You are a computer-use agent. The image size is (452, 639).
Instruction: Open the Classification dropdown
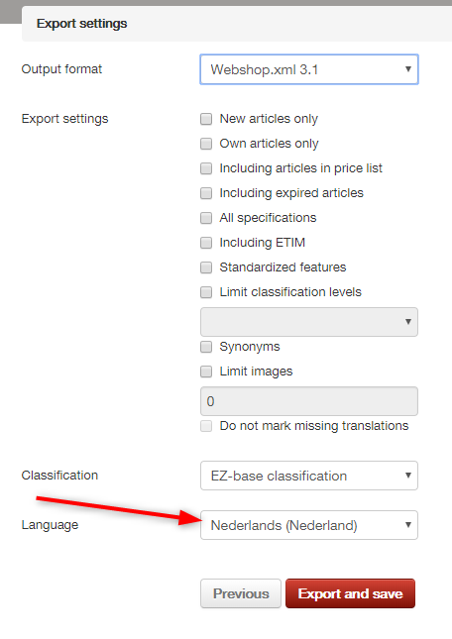tap(309, 476)
